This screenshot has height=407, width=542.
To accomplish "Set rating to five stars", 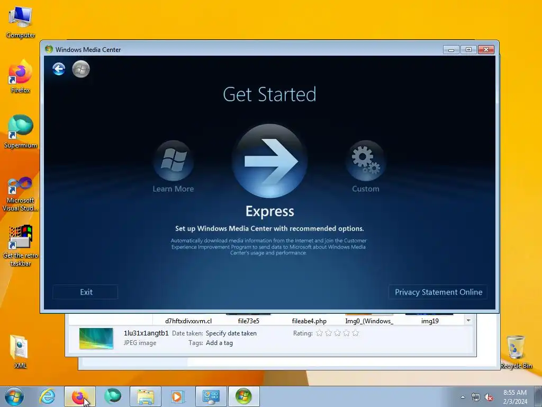I will click(355, 333).
